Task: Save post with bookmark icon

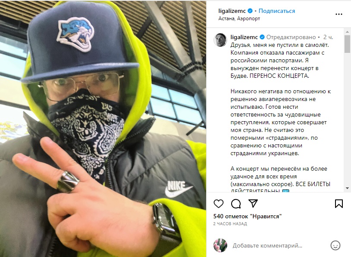Action: pyautogui.click(x=338, y=203)
